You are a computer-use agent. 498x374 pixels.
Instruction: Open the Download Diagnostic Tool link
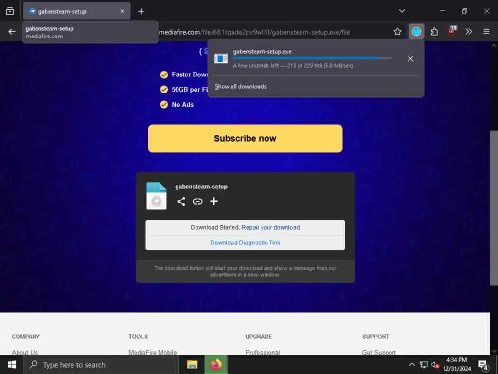(x=245, y=243)
